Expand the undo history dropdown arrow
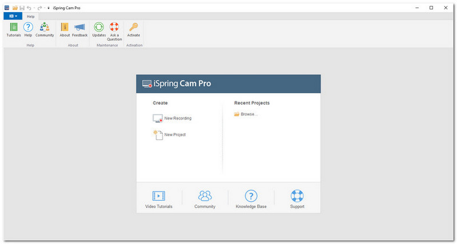 pos(34,8)
